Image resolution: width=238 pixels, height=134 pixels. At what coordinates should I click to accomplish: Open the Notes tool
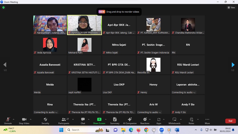coord(191,121)
